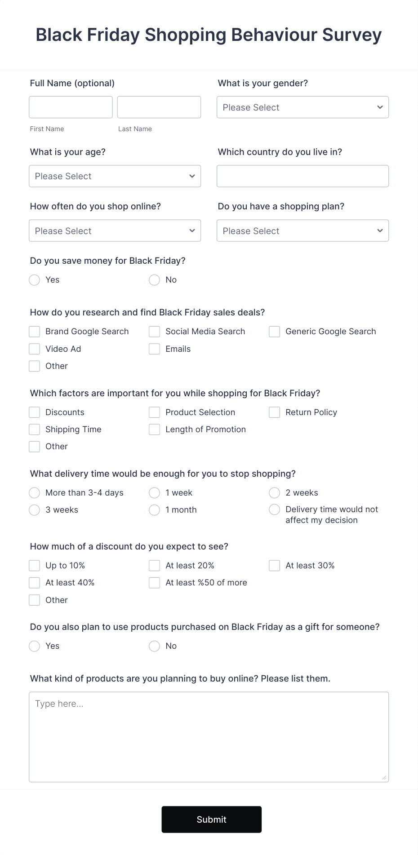Click the First Name input field
This screenshot has height=855, width=418.
click(x=71, y=107)
